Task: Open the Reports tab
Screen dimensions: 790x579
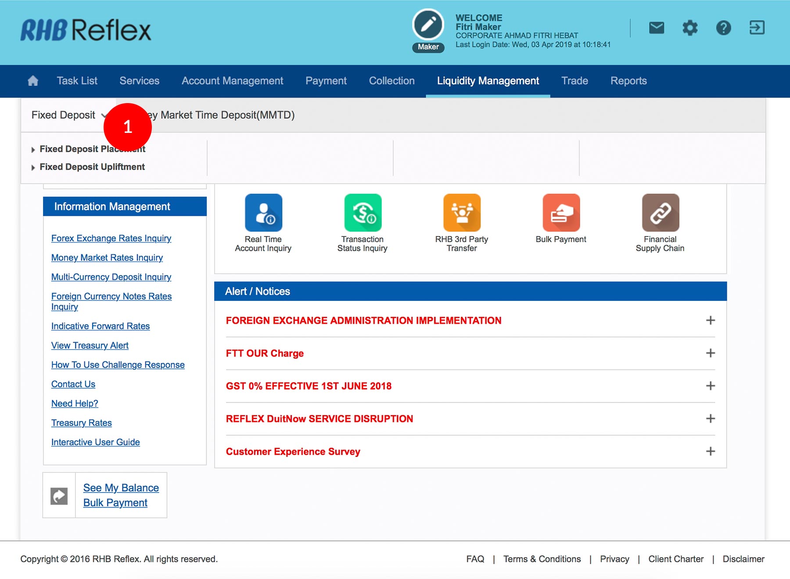Action: pos(628,81)
